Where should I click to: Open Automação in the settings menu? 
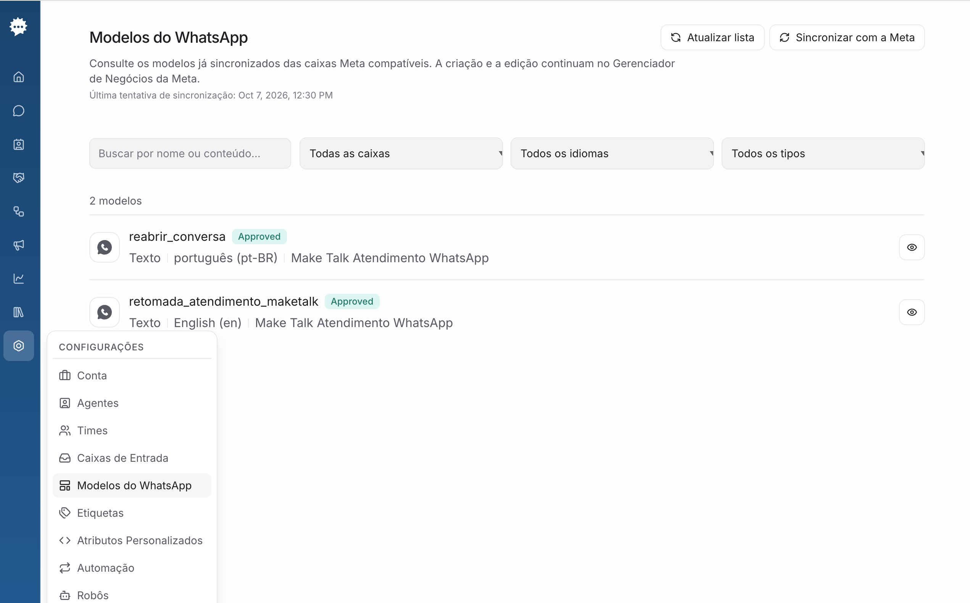(x=132, y=568)
